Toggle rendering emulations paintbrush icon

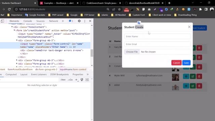[82, 80]
